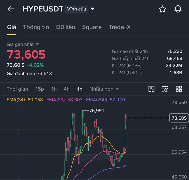Viewport: 189px width, 180px height.
Task: Tap the Giá thấp nhất 24h value 68,468
Action: pyautogui.click(x=175, y=58)
